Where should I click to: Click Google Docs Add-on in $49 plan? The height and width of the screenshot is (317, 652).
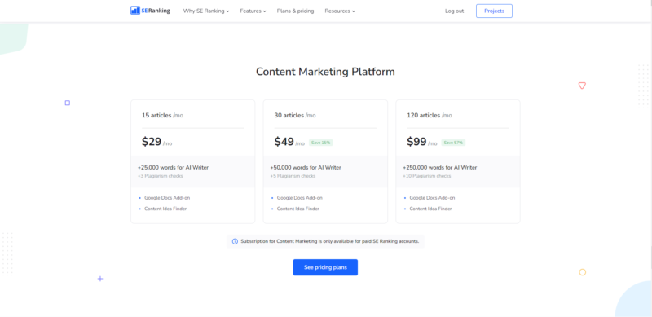pyautogui.click(x=299, y=198)
